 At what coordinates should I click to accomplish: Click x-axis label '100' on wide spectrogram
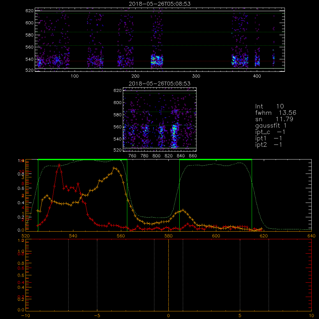[75, 76]
